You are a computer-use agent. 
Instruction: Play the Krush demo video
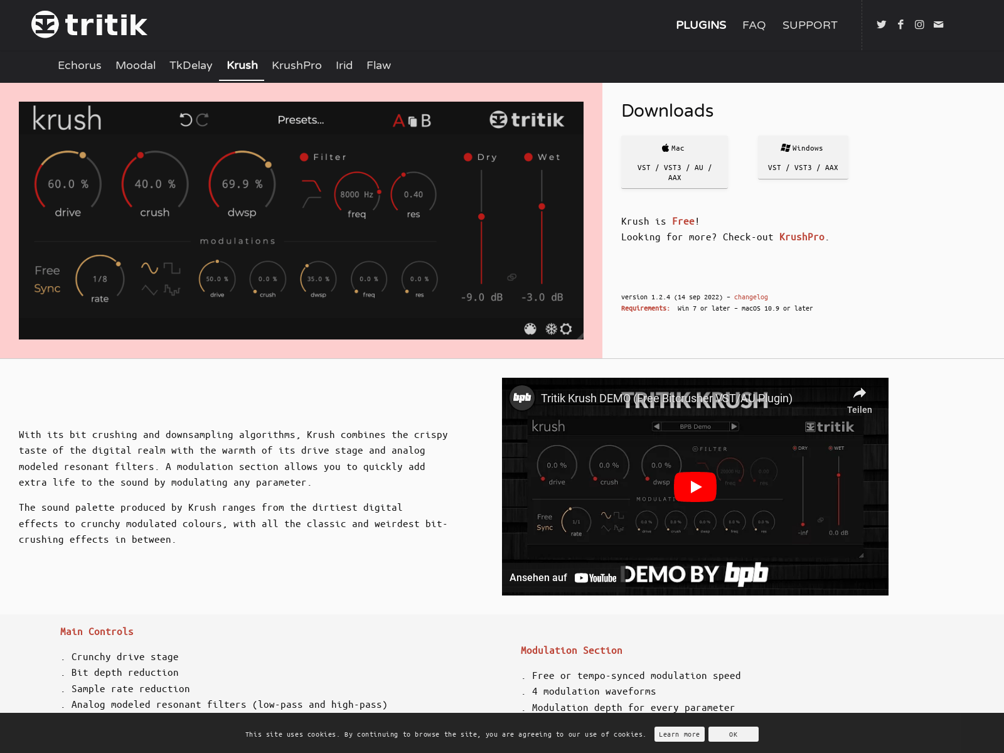click(695, 487)
